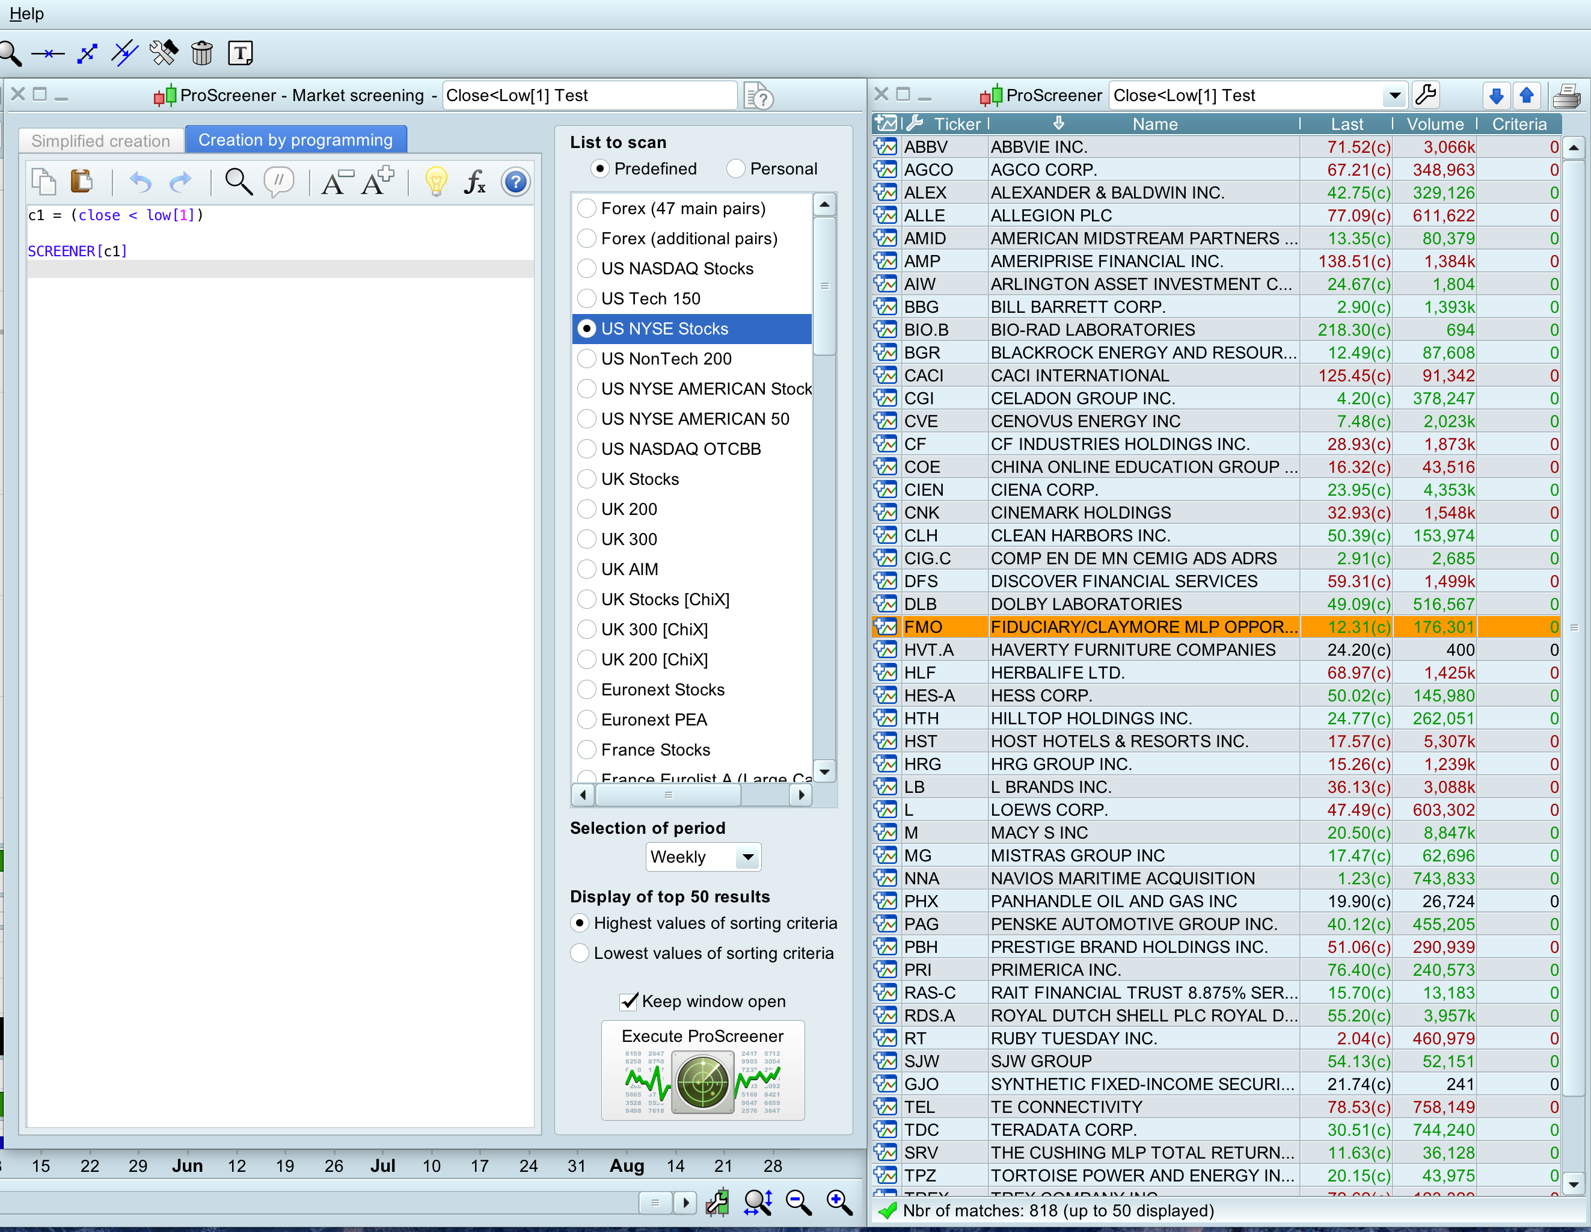Click the lightbulb hint icon in editor
The width and height of the screenshot is (1591, 1232).
pos(435,182)
